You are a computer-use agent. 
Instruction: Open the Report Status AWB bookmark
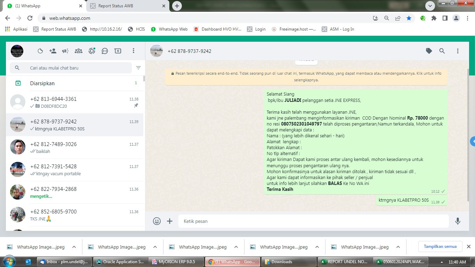point(55,29)
